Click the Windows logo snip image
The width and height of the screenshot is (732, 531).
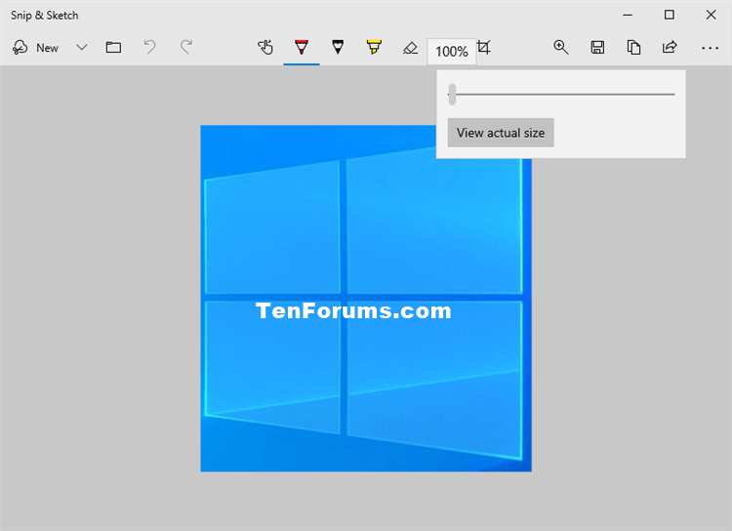pos(366,298)
